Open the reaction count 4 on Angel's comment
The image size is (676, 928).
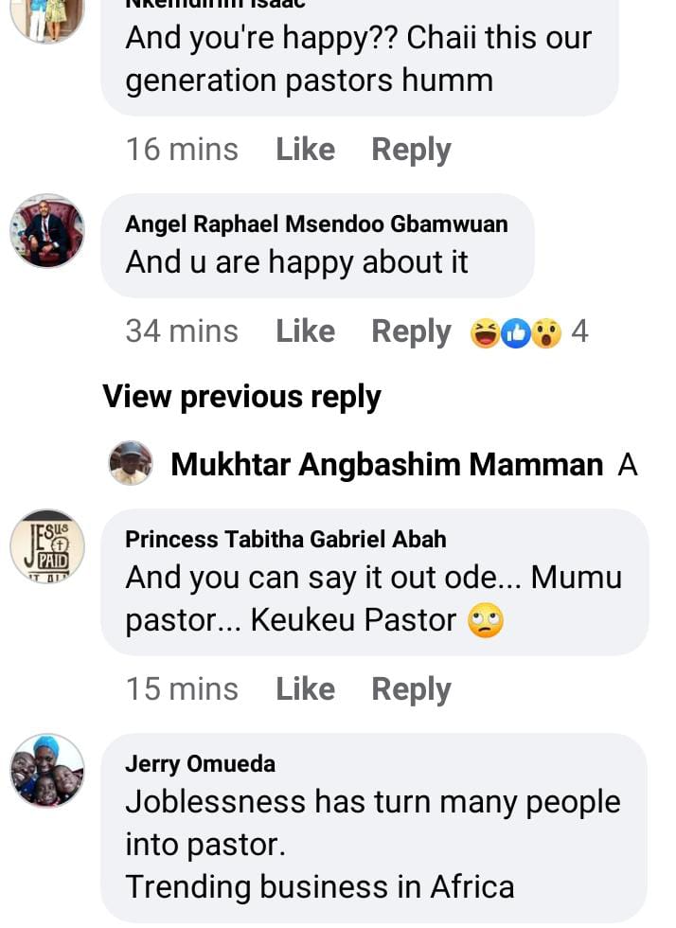coord(579,332)
